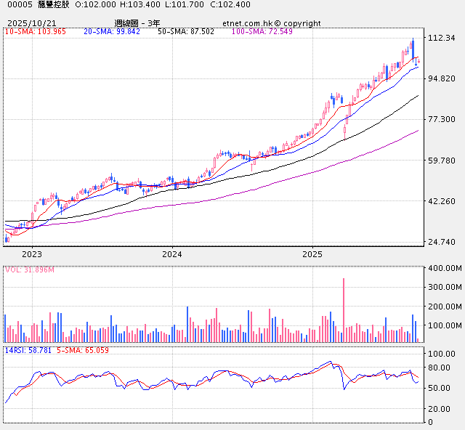
Task: Click the 2024 year marker on time axis
Action: pyautogui.click(x=171, y=254)
